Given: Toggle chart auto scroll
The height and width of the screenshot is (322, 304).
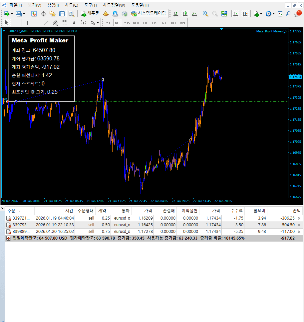Looking at the screenshot, I should click(x=236, y=14).
